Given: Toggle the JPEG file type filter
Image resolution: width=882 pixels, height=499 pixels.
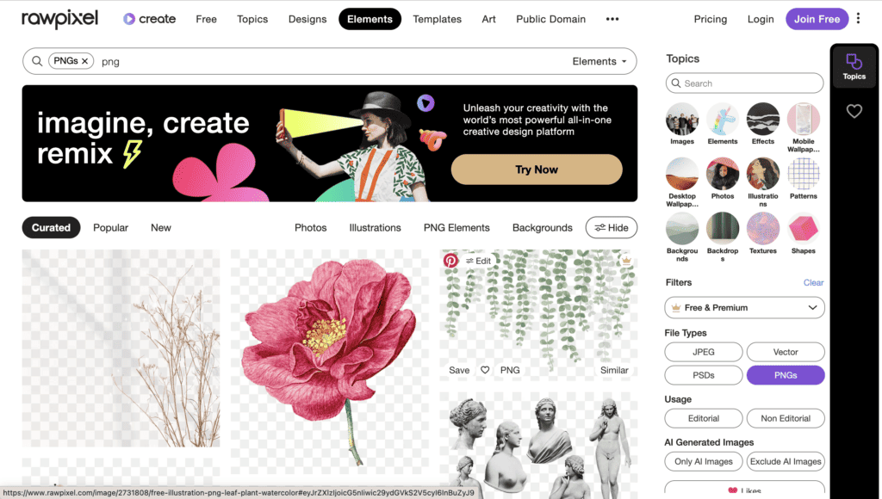Looking at the screenshot, I should coord(704,352).
